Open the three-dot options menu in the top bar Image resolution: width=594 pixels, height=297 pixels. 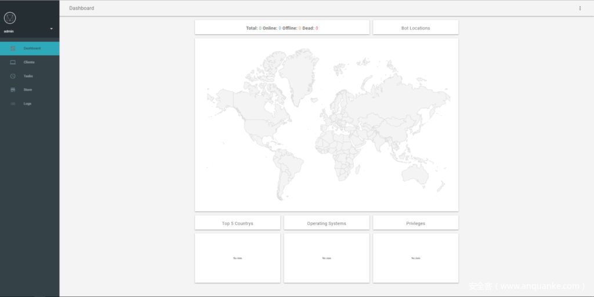pos(579,8)
